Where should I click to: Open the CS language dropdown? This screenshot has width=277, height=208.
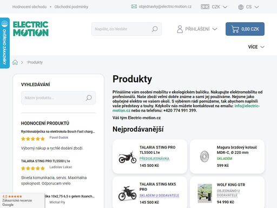(248, 7)
